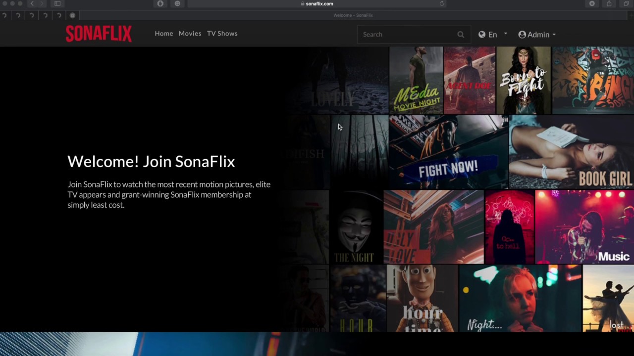This screenshot has width=634, height=356.
Task: Click the Grammarly extension icon
Action: 177,3
